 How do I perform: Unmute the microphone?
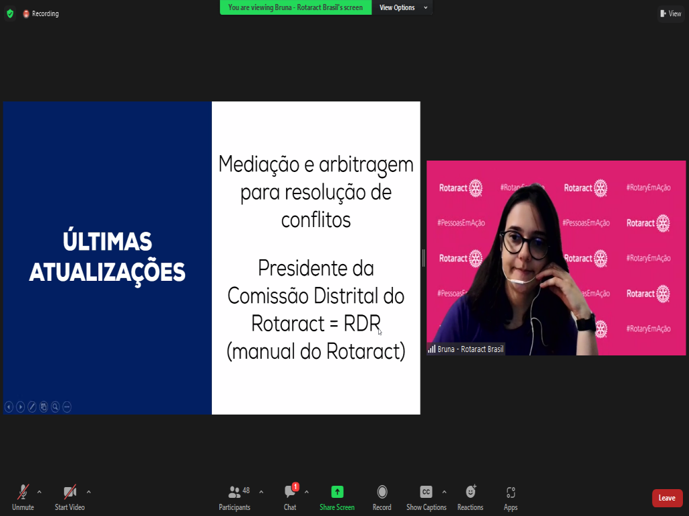tap(23, 497)
